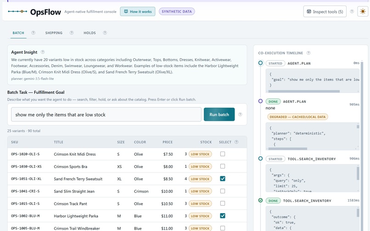
Task: Click the OpsFlow logo icon
Action: pyautogui.click(x=17, y=11)
